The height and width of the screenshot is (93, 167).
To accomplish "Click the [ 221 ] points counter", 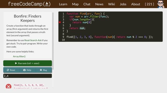I will pyautogui.click(x=150, y=4).
